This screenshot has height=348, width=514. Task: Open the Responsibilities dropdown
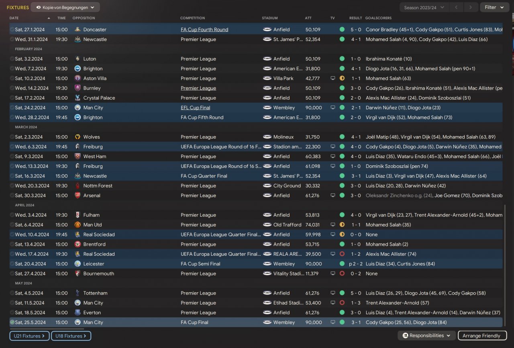pos(427,336)
